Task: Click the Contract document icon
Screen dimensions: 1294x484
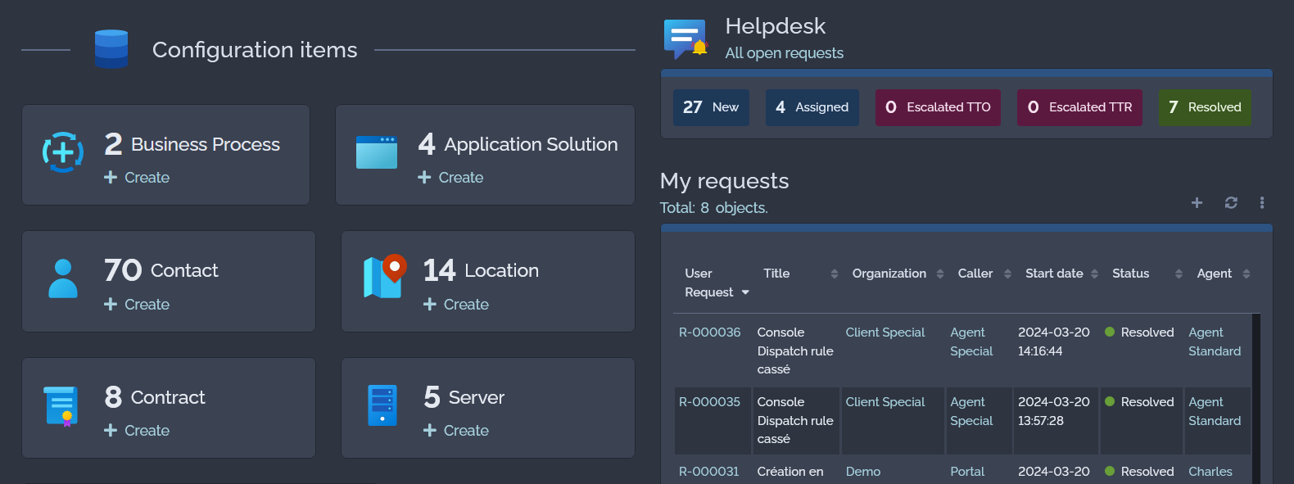Action: (x=61, y=405)
